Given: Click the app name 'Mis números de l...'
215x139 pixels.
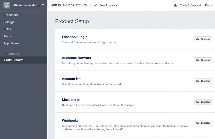Looking at the screenshot, I should pyautogui.click(x=27, y=5).
